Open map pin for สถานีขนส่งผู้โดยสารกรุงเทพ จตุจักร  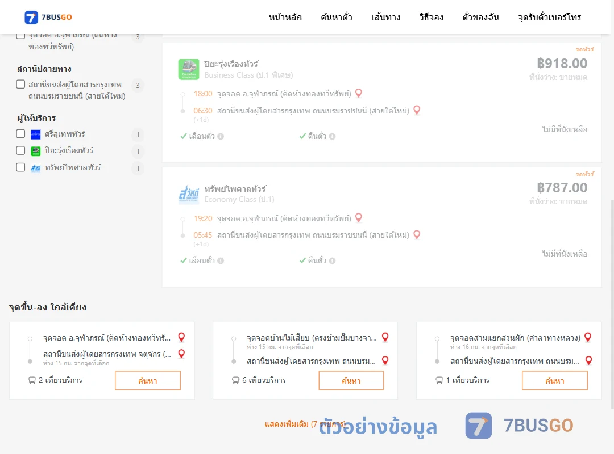tap(181, 354)
